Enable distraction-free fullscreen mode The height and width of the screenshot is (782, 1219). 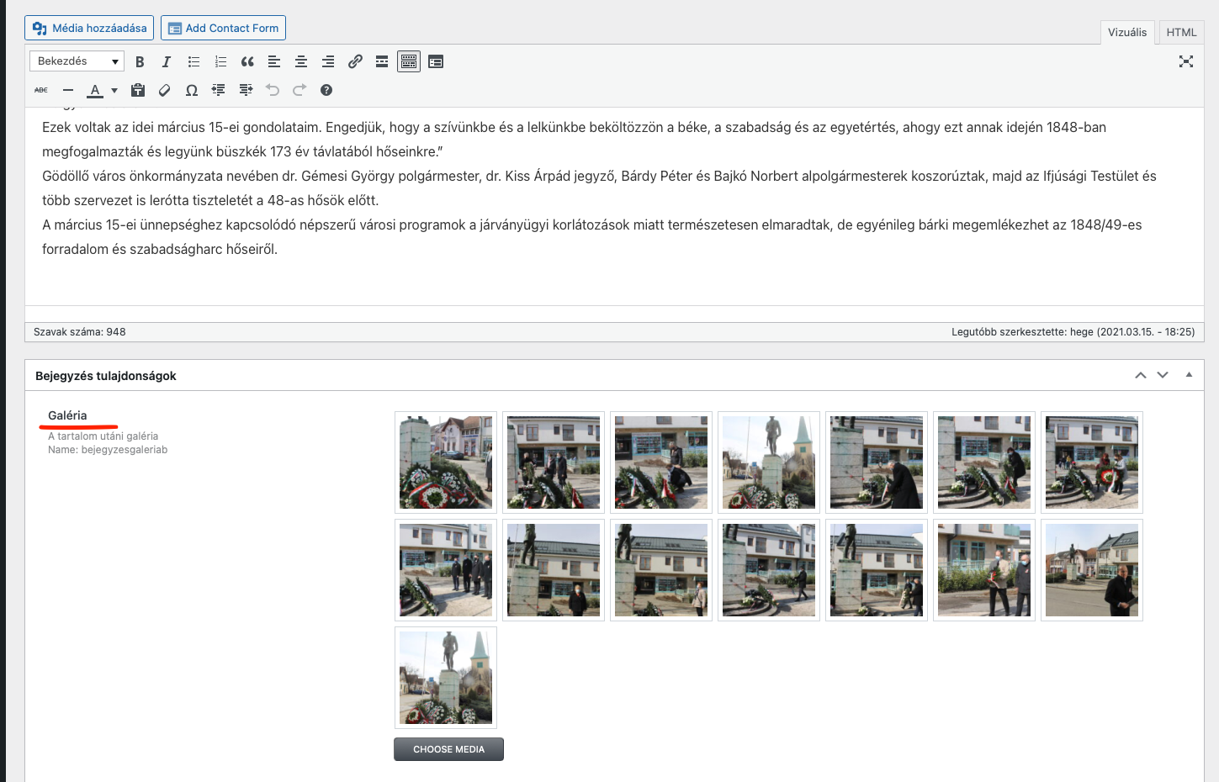[x=1186, y=61]
